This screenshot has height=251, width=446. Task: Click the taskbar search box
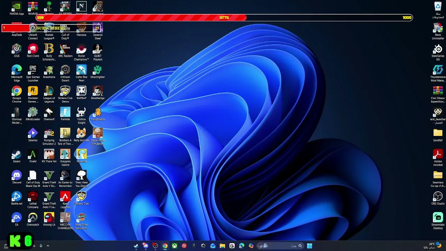coord(280,246)
